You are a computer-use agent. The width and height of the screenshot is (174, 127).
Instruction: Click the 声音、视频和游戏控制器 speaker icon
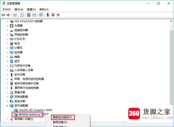click(11, 79)
